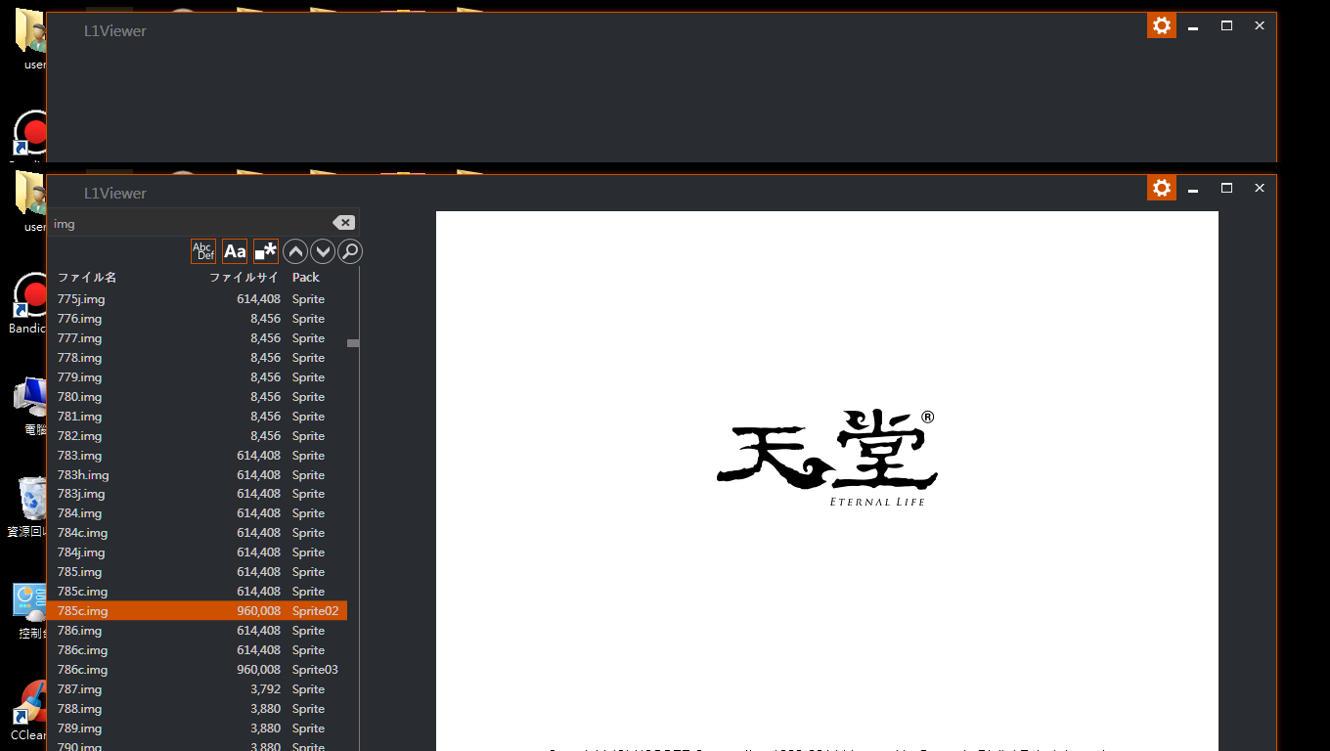Screen dimensions: 1330x751
Task: Toggle the wildcard asterisk search option
Action: [266, 251]
